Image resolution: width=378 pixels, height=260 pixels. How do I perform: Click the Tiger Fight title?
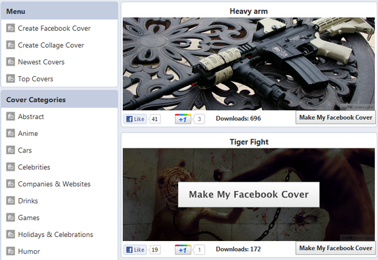248,142
